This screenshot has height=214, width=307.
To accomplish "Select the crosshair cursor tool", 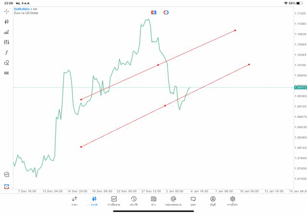I will tap(7, 11).
